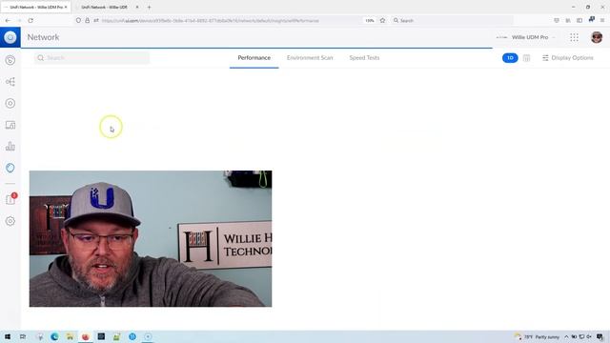
Task: Expand the Willie UDM Pro console selector
Action: click(526, 37)
